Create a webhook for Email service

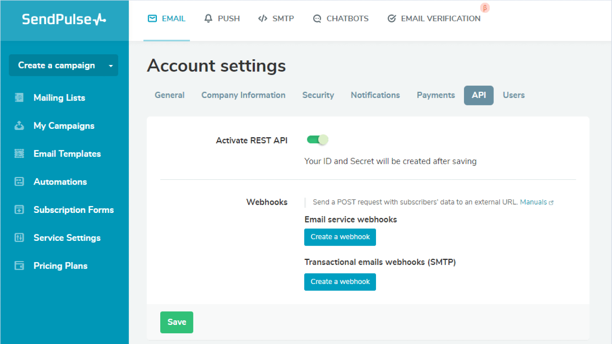pos(340,237)
